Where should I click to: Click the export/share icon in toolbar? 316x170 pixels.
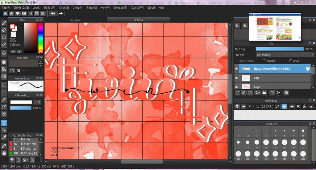tap(11, 14)
